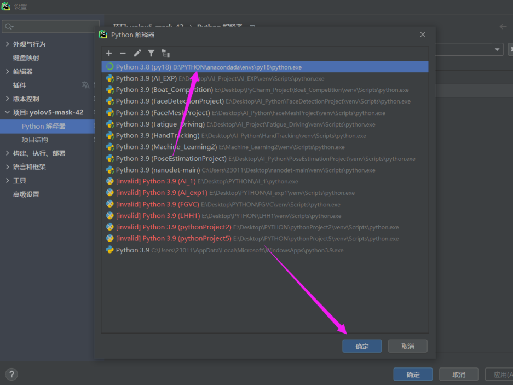Select Python 3.9 (HandTracking) interpreter

tap(264, 135)
